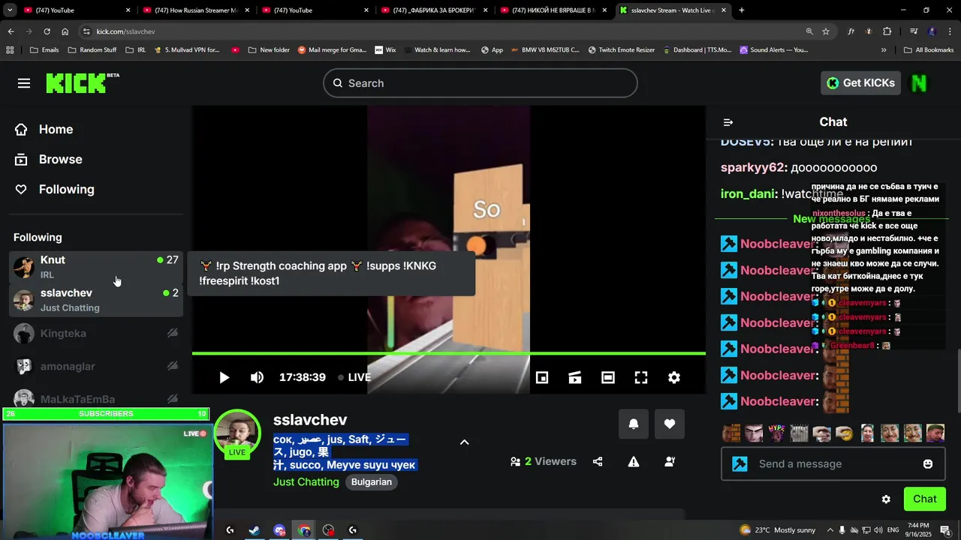Open the Emails bookmark folder
961x540 pixels.
(44, 50)
